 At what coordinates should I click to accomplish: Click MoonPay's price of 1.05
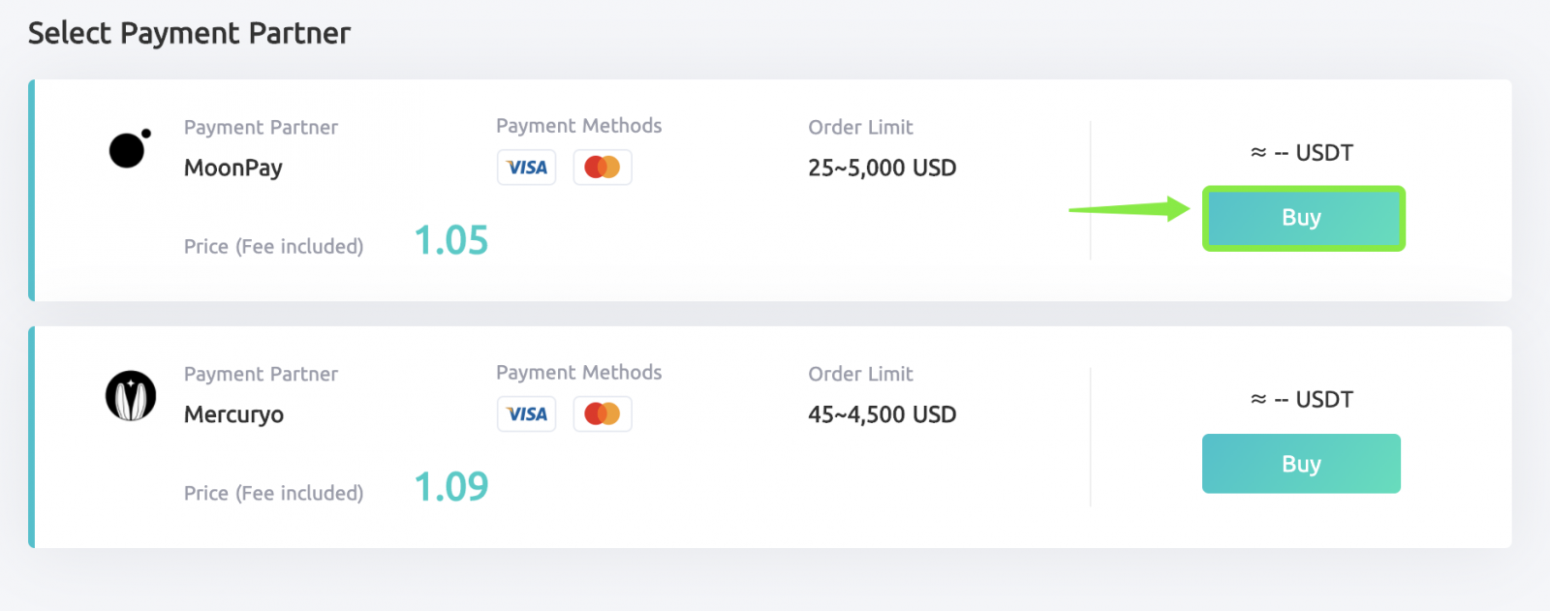point(450,240)
